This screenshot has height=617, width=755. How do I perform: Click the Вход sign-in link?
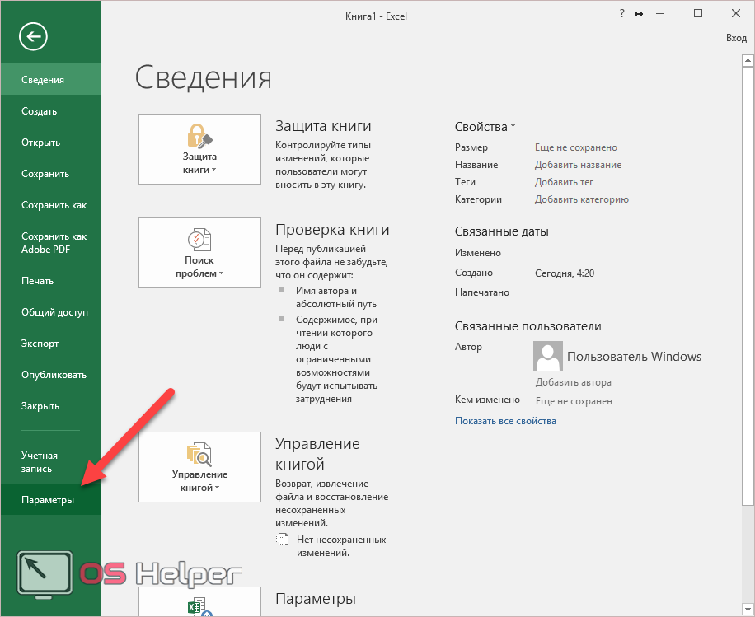tap(735, 38)
